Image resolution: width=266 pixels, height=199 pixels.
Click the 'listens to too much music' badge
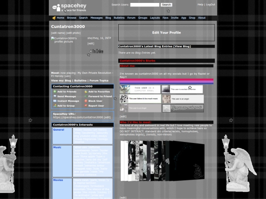tap(140, 99)
